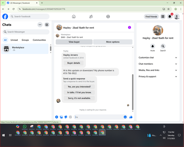
Task: Click the View buyer button
Action: pyautogui.click(x=74, y=42)
